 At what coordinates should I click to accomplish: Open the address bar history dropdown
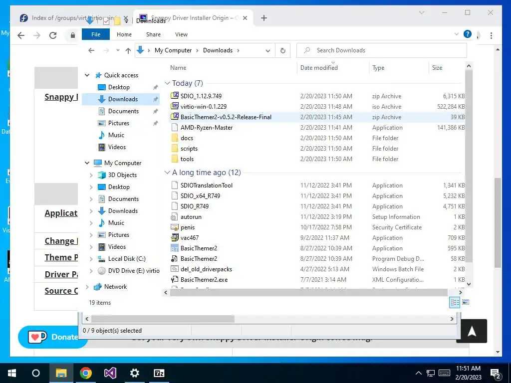268,50
